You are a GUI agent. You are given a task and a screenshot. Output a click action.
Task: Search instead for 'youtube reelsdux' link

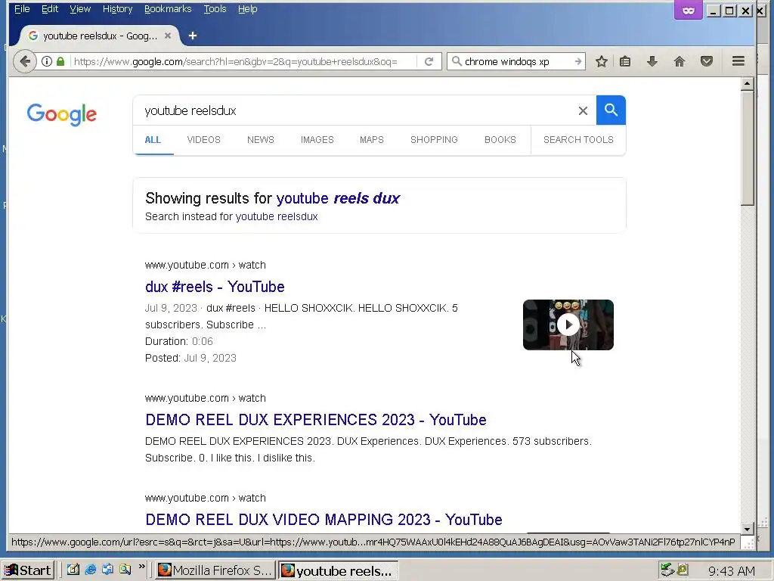(x=277, y=216)
